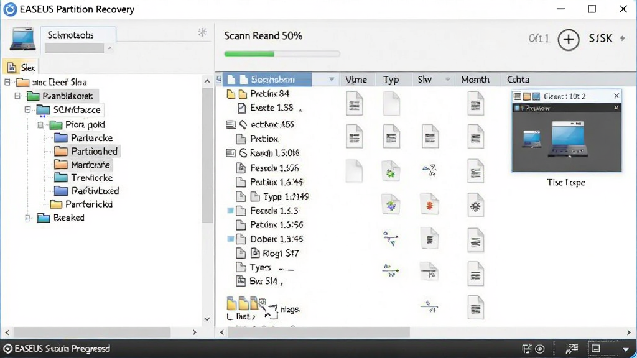The height and width of the screenshot is (358, 637).
Task: Select the Partiioahed folder in tree
Action: (x=86, y=152)
